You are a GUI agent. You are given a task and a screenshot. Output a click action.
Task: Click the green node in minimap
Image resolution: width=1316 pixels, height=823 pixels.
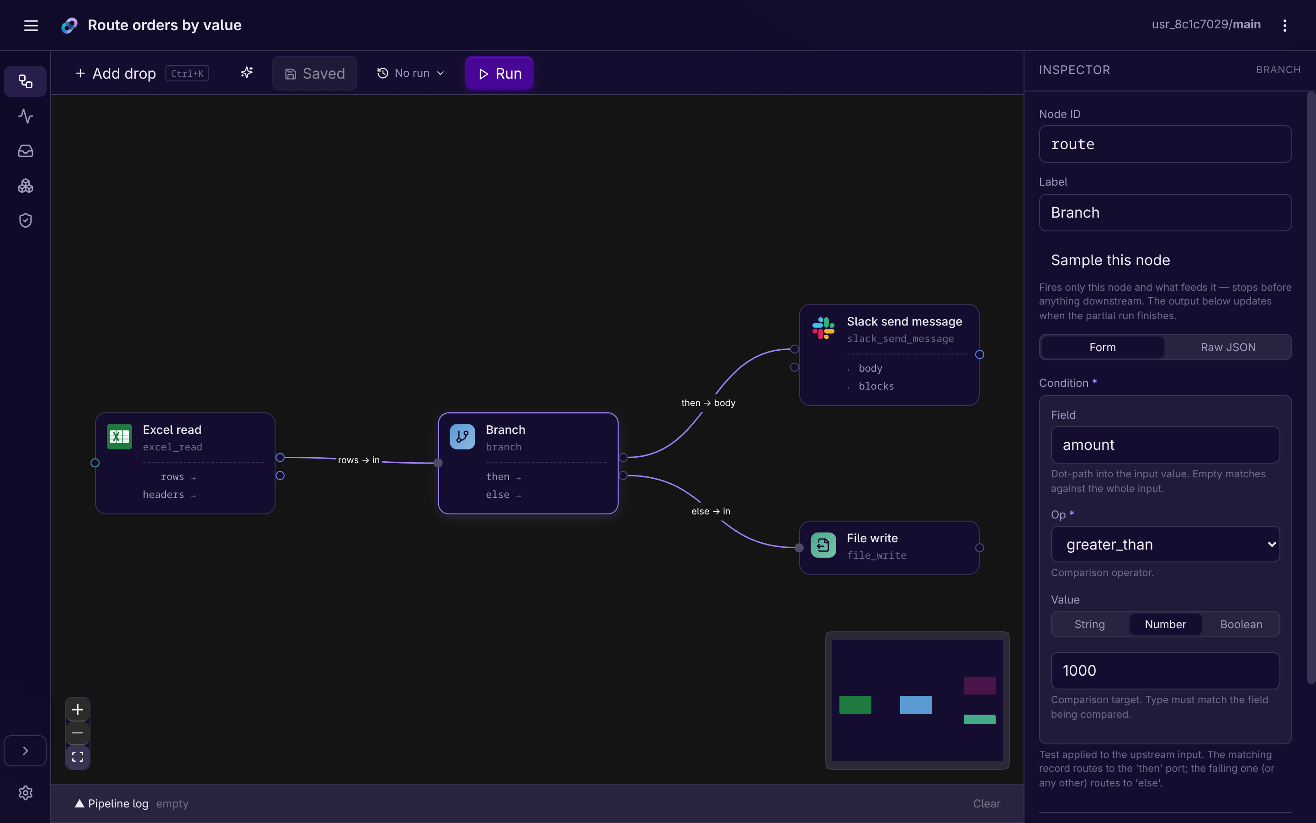pyautogui.click(x=855, y=704)
